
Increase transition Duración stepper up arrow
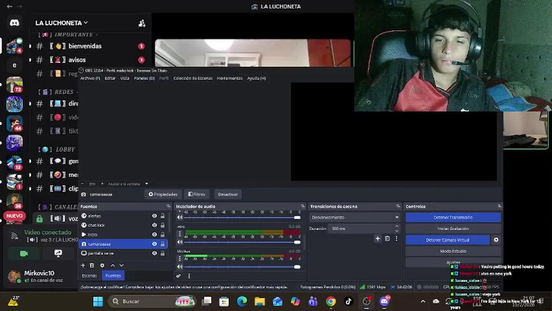(x=397, y=226)
